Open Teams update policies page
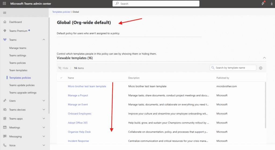Viewport: 275px width, 150px height. click(22, 85)
